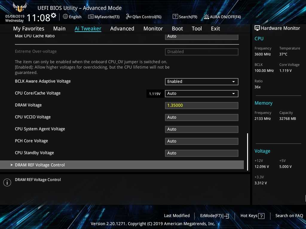The width and height of the screenshot is (306, 229).
Task: Open MyFavorite(F3) folder icon
Action: (x=91, y=17)
